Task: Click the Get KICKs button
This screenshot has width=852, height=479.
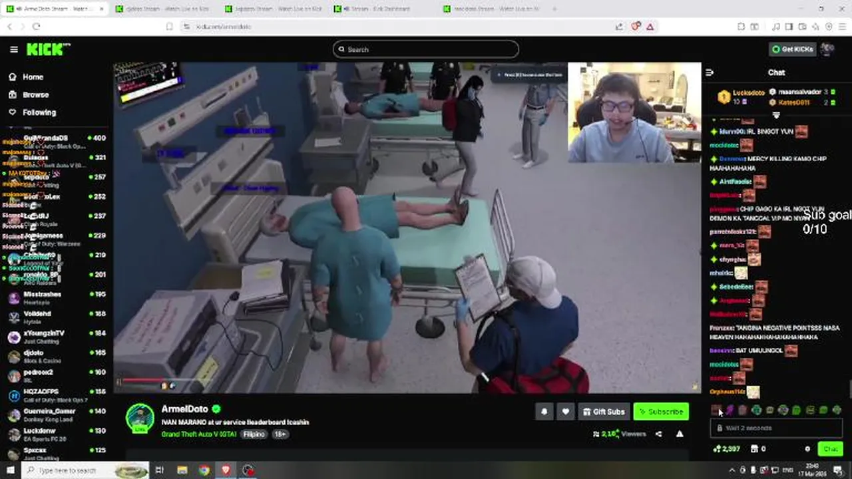Action: (x=792, y=49)
